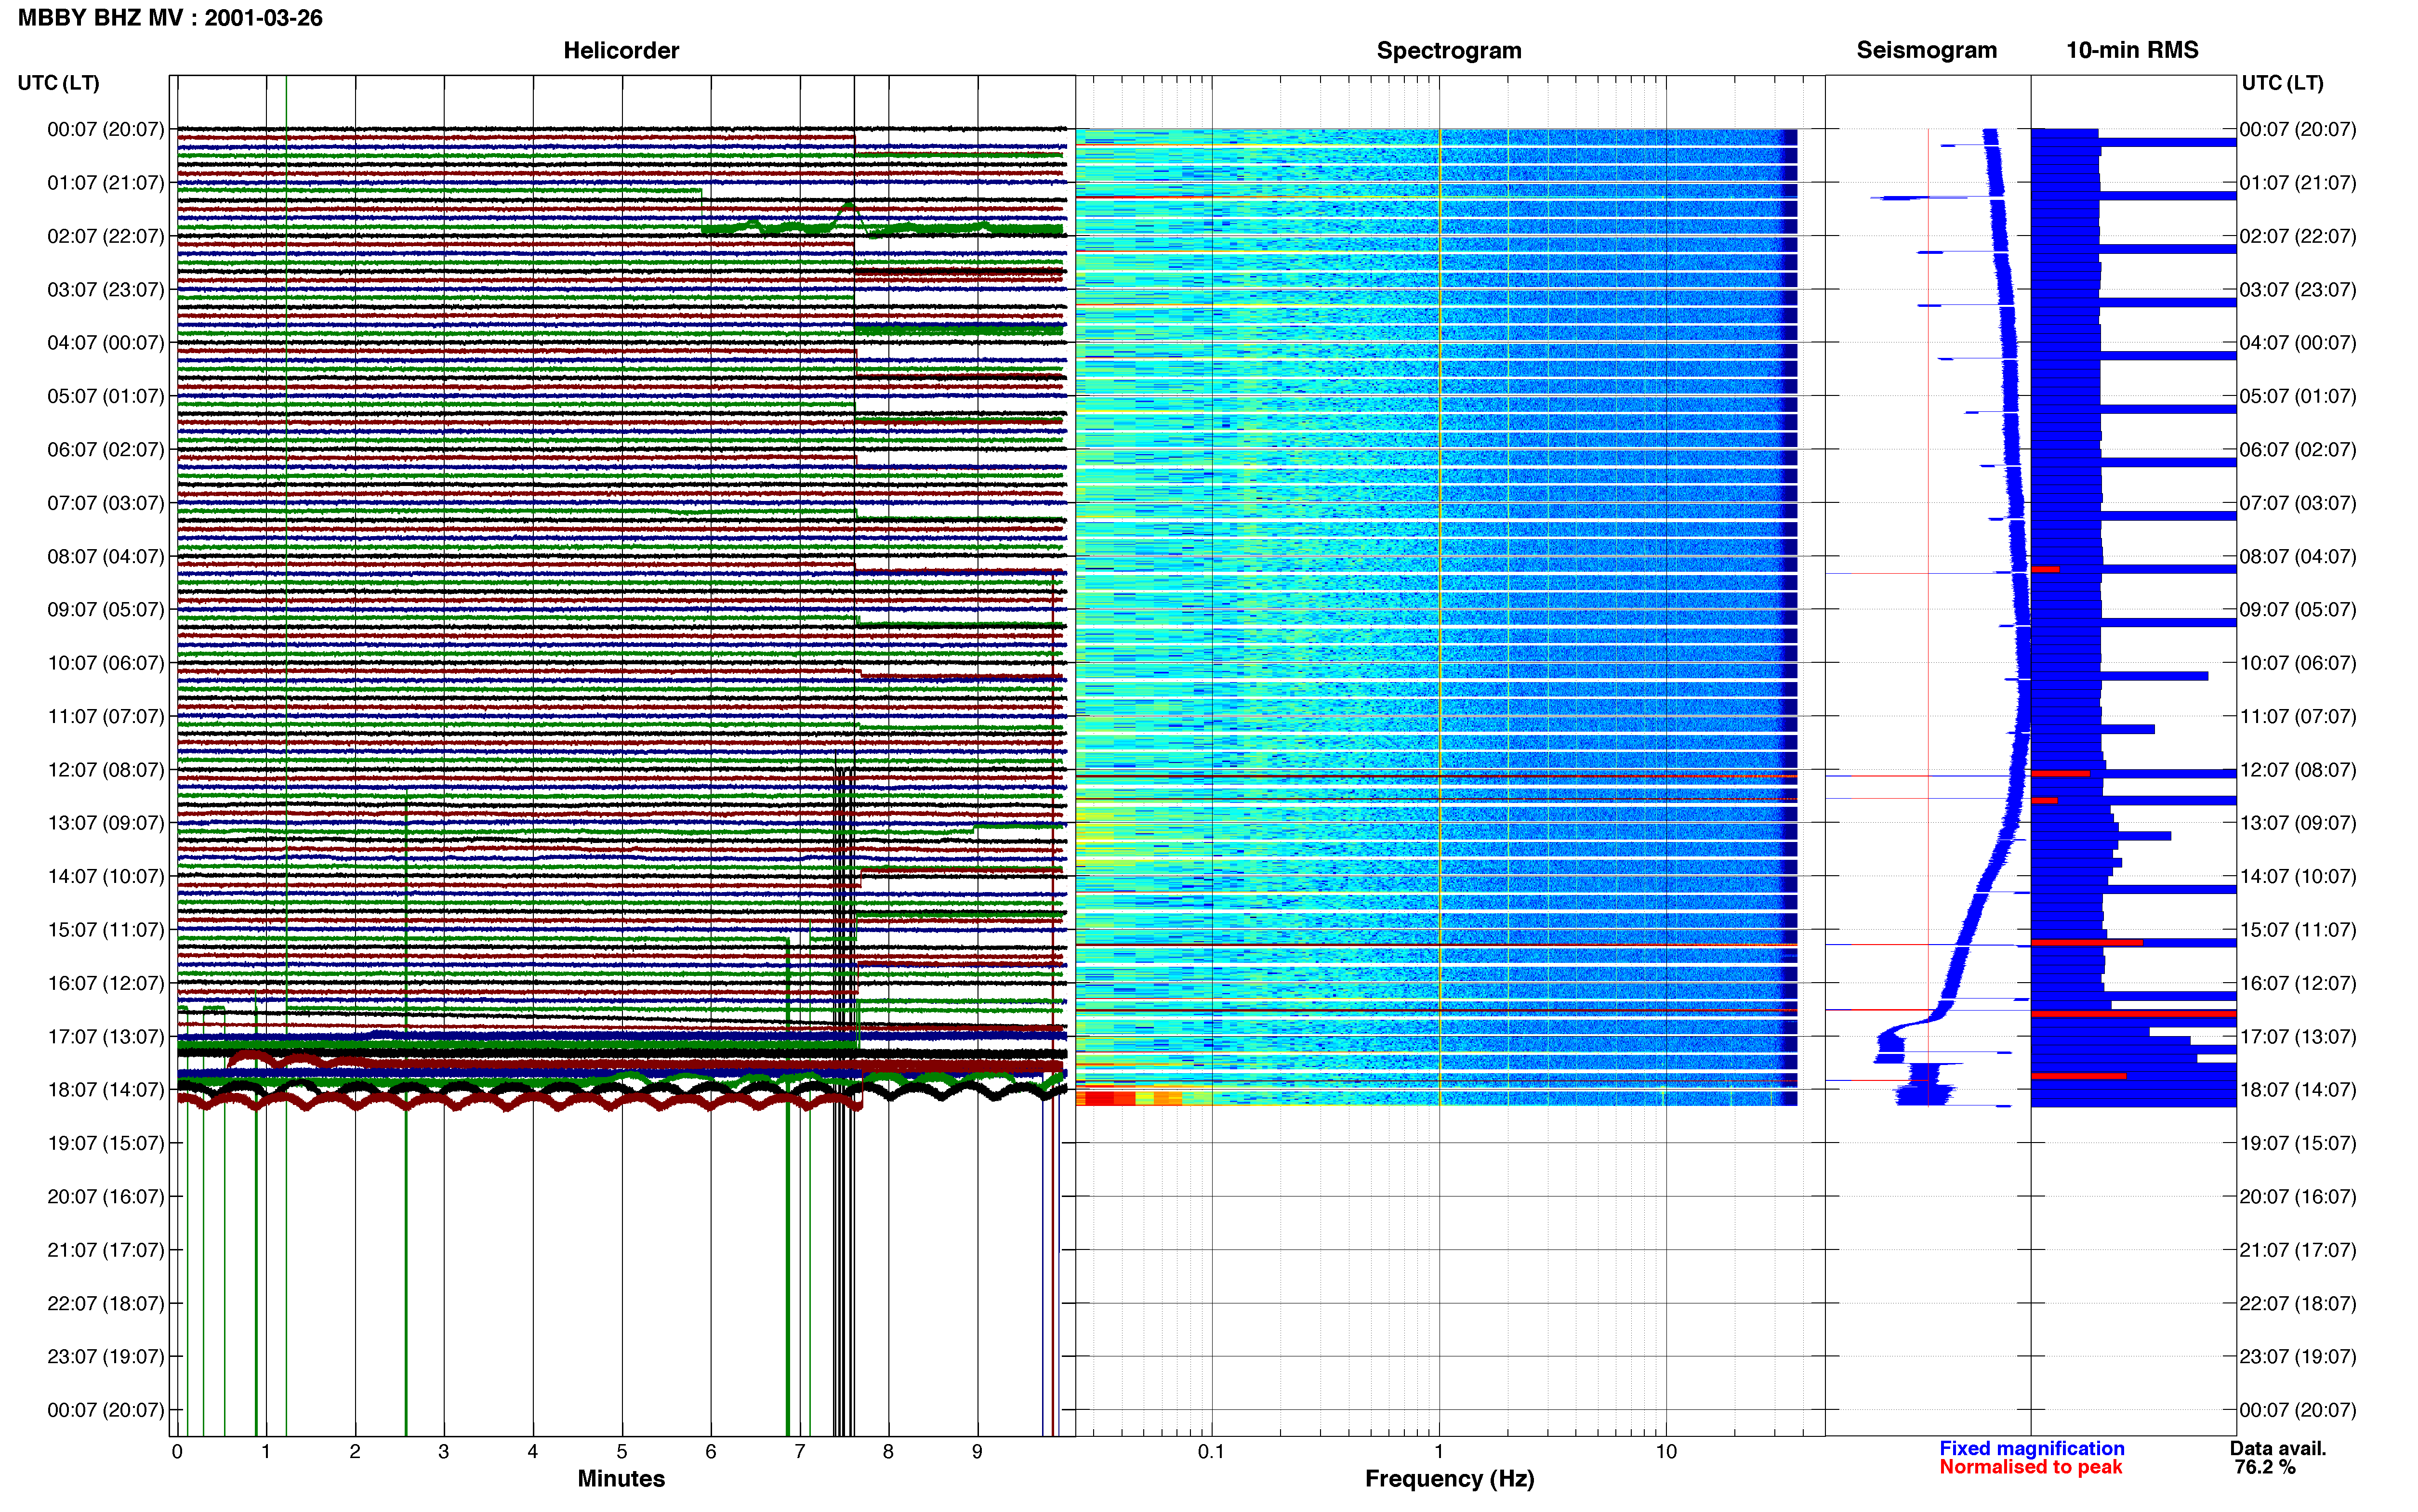Click the '0.1' frequency axis tick
2418x1512 pixels.
(1211, 1451)
